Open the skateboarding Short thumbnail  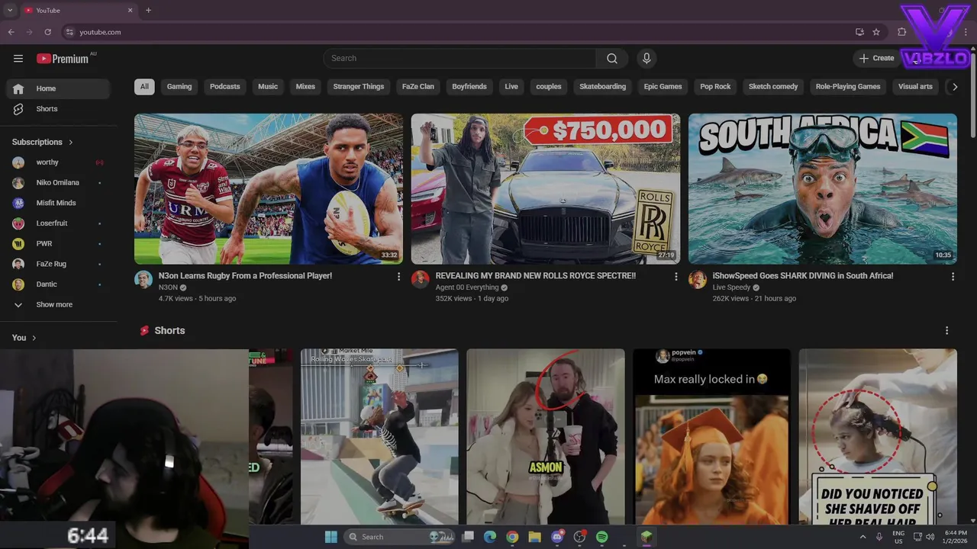click(379, 436)
